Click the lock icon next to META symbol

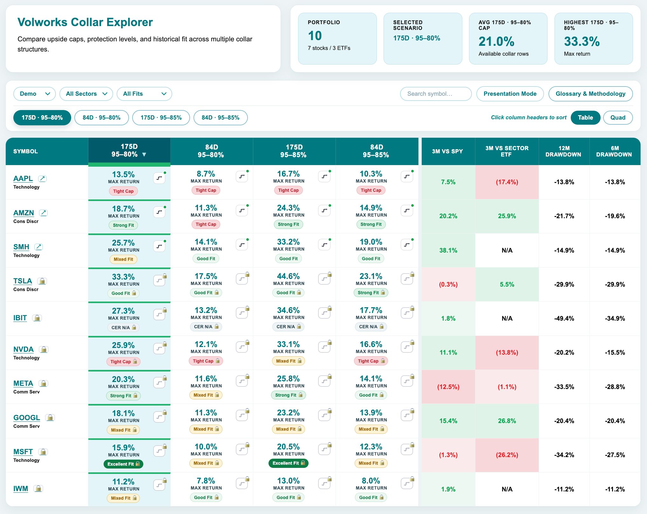coord(43,383)
